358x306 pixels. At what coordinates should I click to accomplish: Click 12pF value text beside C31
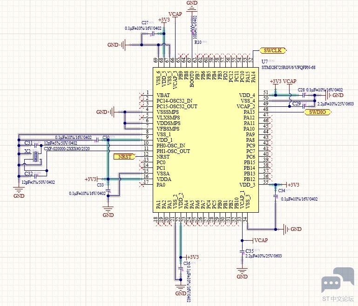click(61, 143)
